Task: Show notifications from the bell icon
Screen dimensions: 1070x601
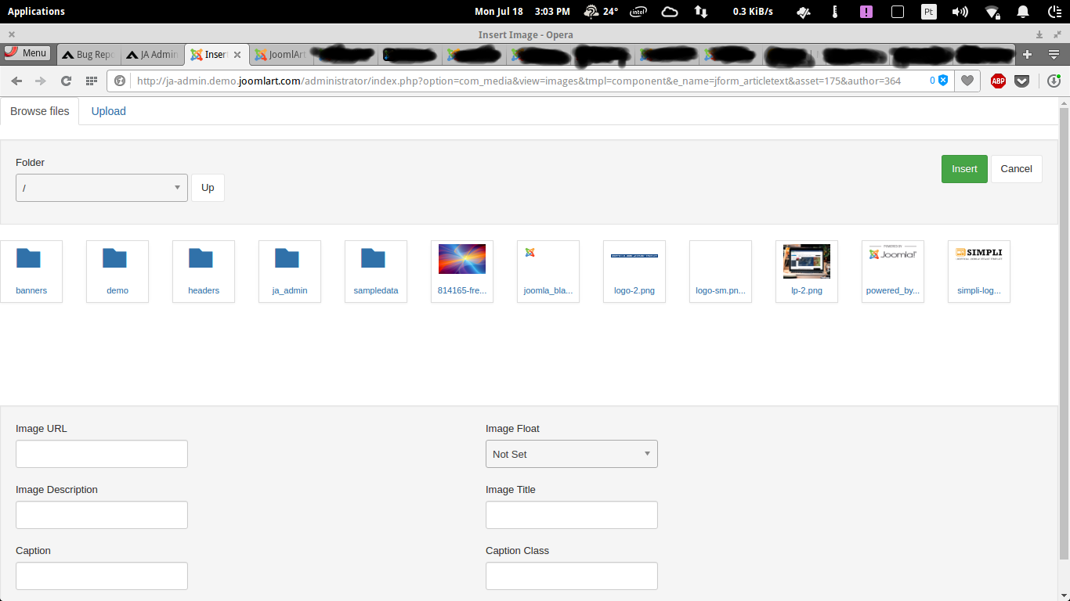Action: 1023,12
